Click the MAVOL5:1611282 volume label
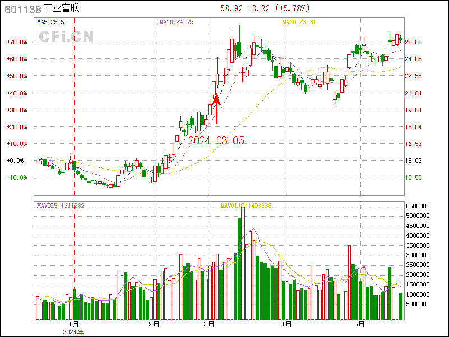This screenshot has width=449, height=337. coord(60,206)
